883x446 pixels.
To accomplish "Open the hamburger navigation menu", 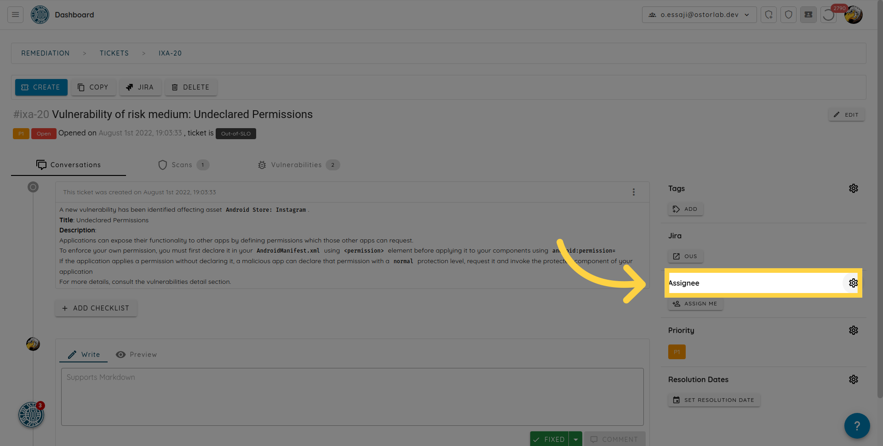I will coord(15,15).
